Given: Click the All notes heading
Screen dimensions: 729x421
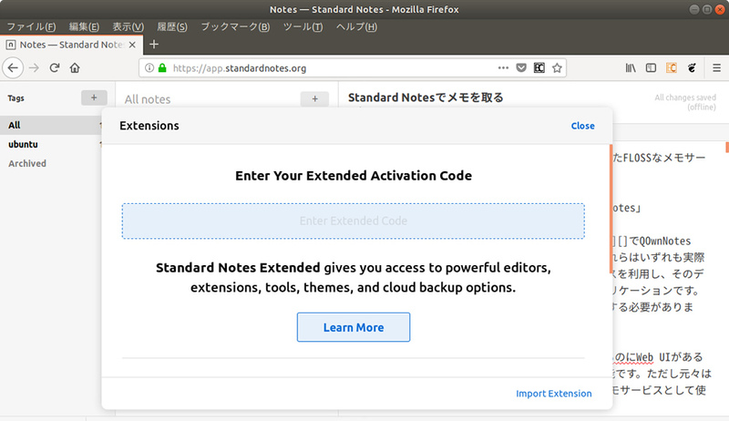Looking at the screenshot, I should point(148,99).
